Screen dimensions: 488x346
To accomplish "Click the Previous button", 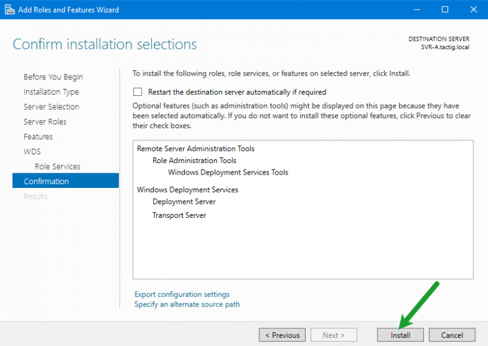I will [282, 335].
